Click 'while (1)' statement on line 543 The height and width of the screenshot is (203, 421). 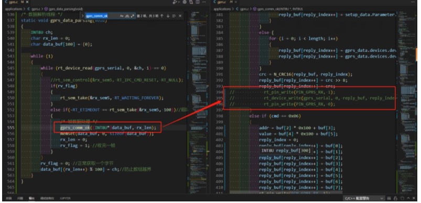point(41,56)
